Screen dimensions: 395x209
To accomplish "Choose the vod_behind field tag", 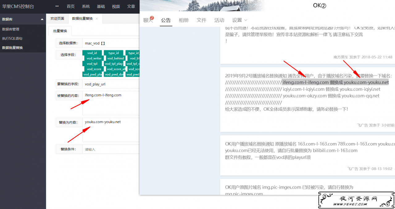I will (116, 58).
